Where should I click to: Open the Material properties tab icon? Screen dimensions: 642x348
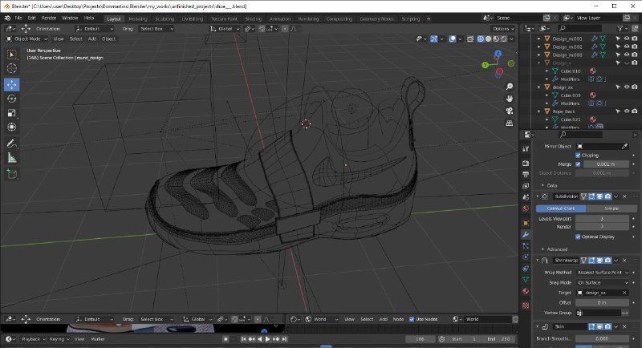(x=526, y=291)
